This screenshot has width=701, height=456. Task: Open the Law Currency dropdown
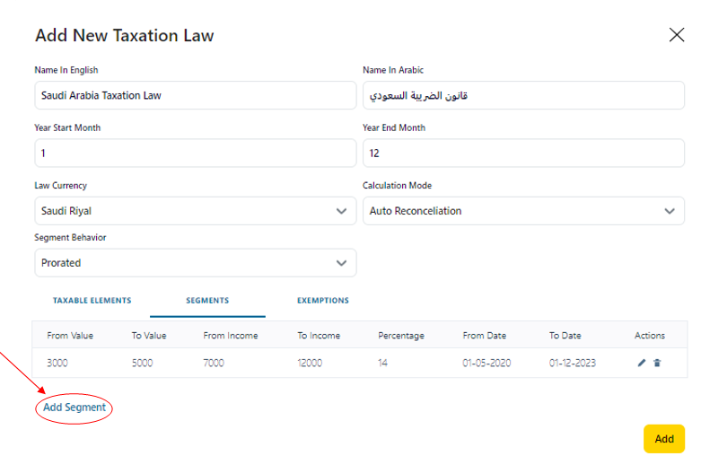(x=195, y=211)
